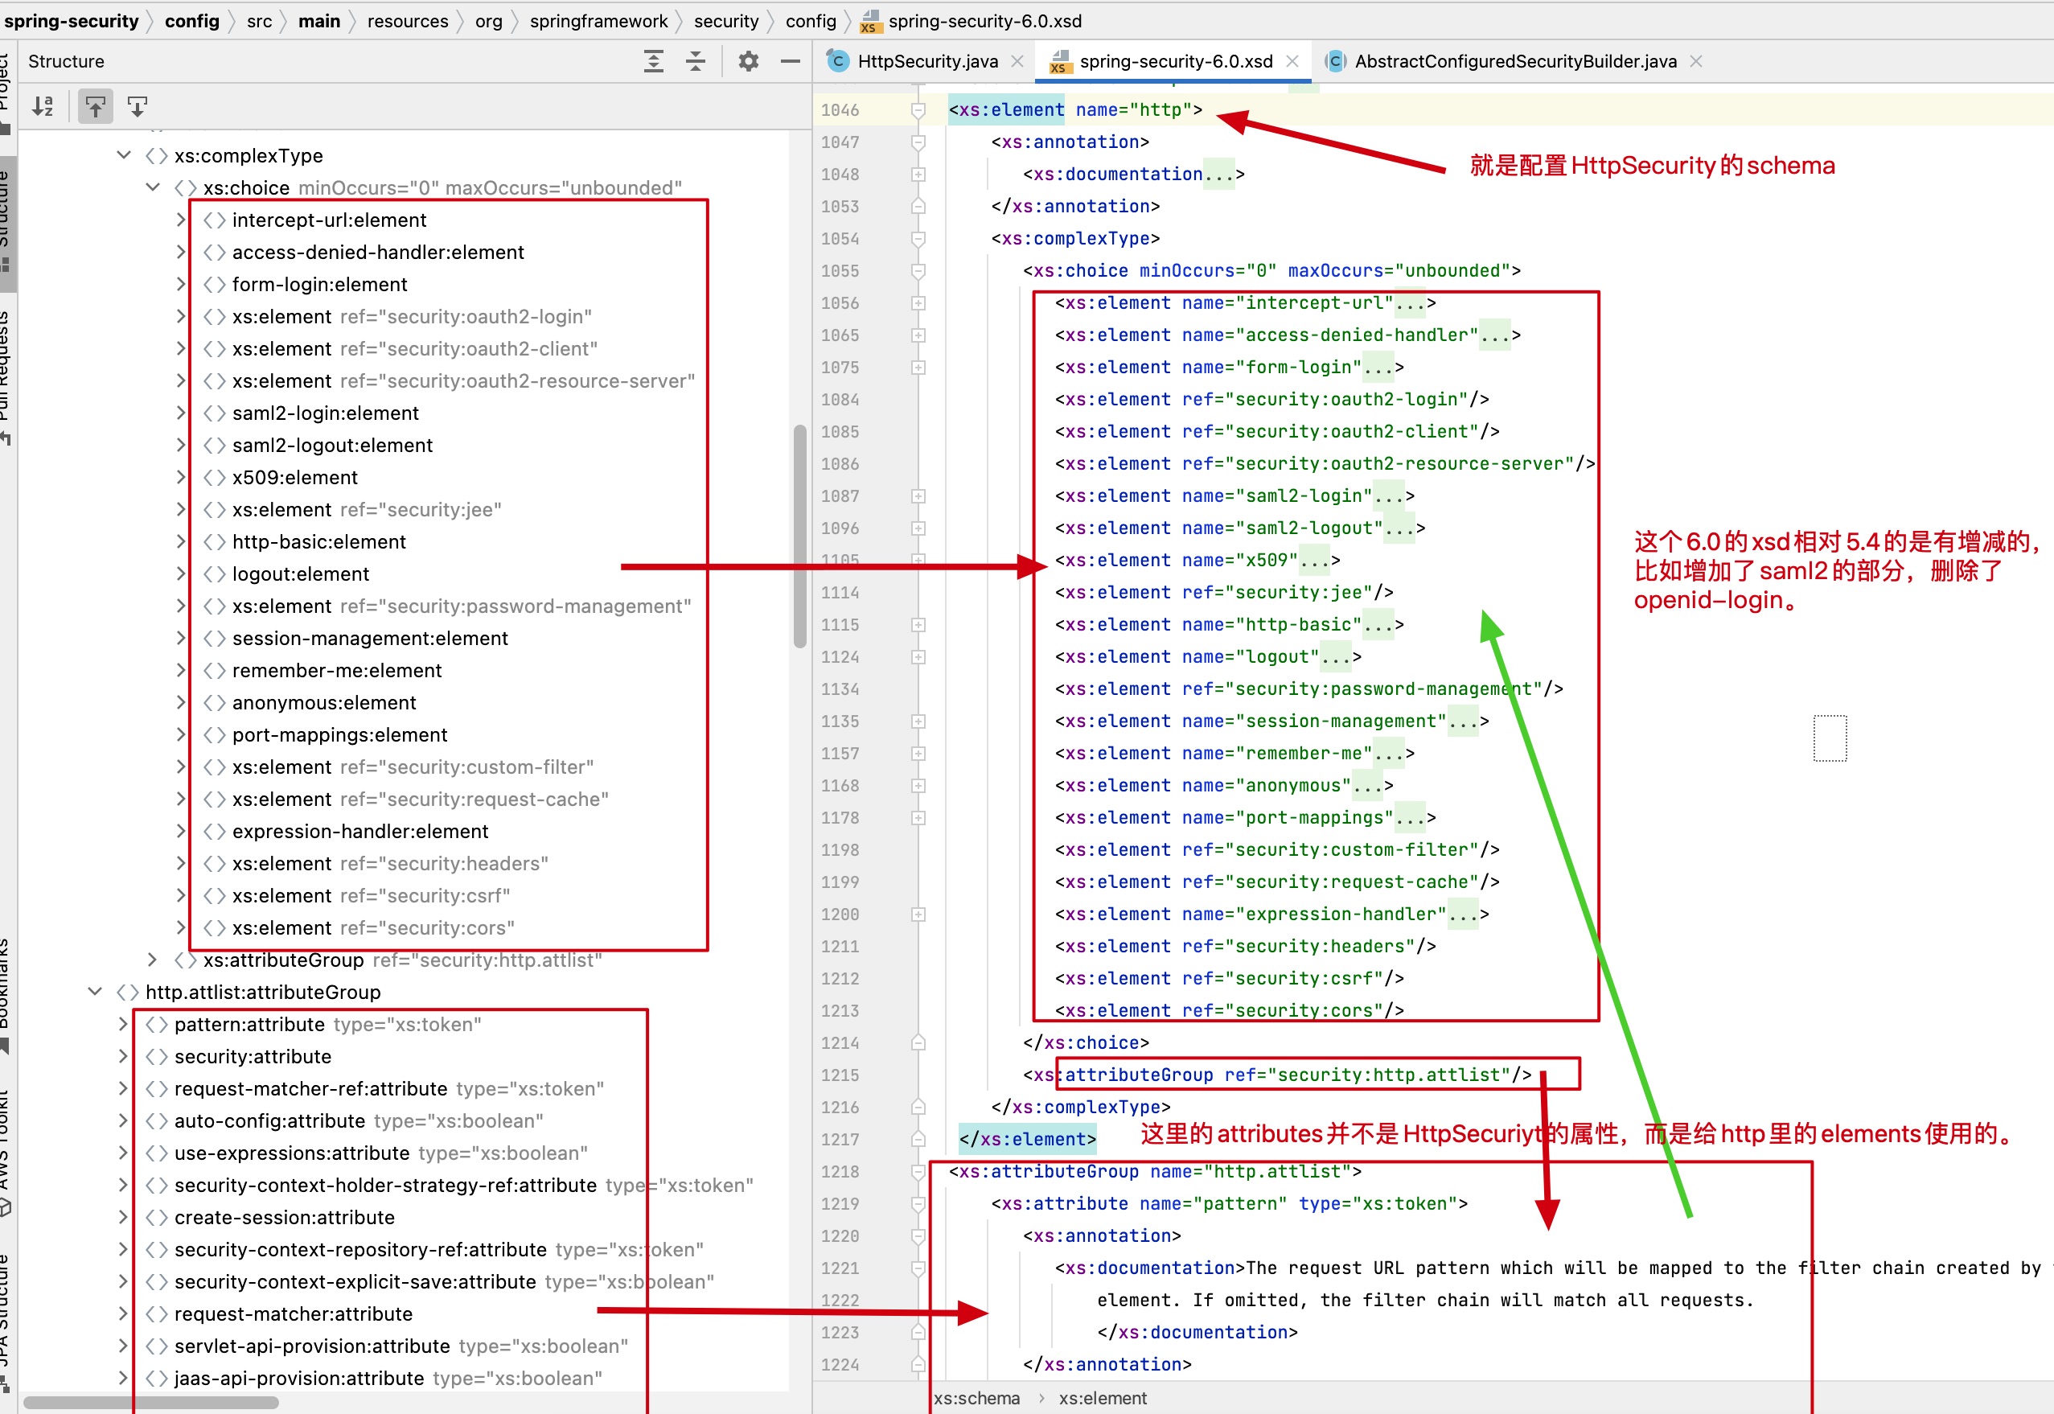Select xs:element ref security:csrf in tree

coord(370,896)
